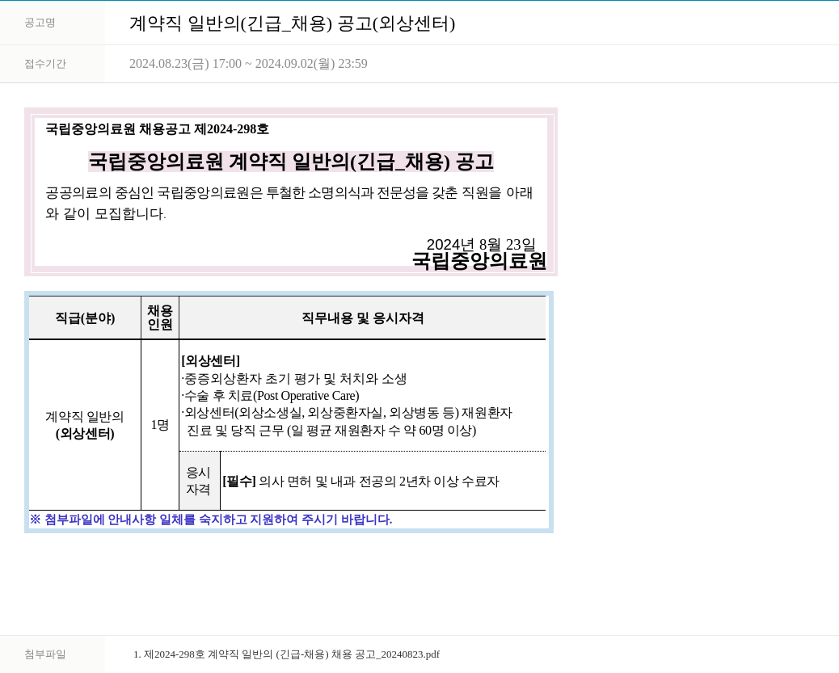Click the notice number 제2024-298호 heading
The width and height of the screenshot is (839, 673).
[158, 129]
